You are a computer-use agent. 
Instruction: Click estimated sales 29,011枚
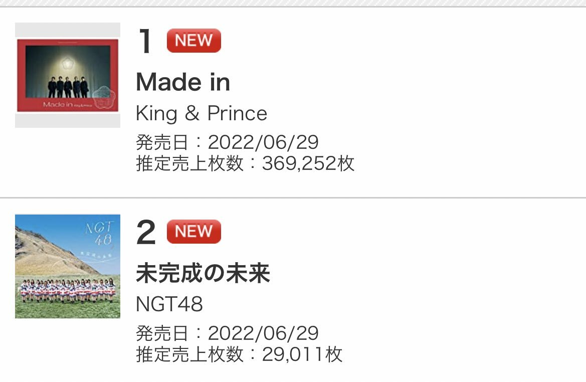click(302, 354)
